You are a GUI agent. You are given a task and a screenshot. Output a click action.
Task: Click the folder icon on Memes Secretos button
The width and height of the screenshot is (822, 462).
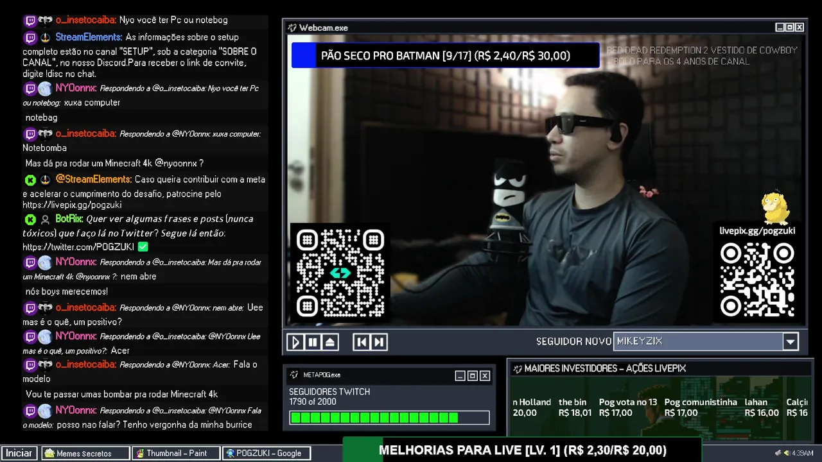[49, 453]
